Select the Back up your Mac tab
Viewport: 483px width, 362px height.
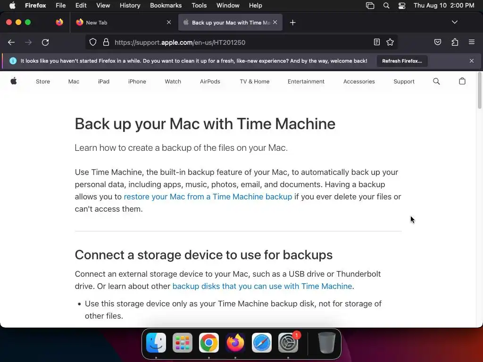(x=230, y=22)
